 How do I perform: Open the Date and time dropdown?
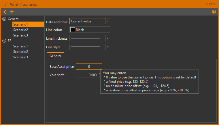coord(107,21)
